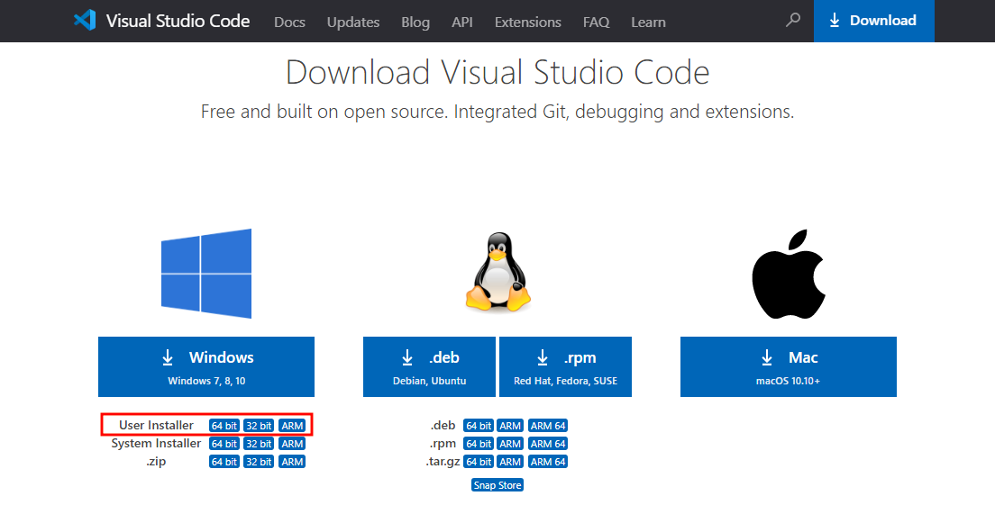Open the Docs menu item
The width and height of the screenshot is (995, 523).
click(x=289, y=22)
